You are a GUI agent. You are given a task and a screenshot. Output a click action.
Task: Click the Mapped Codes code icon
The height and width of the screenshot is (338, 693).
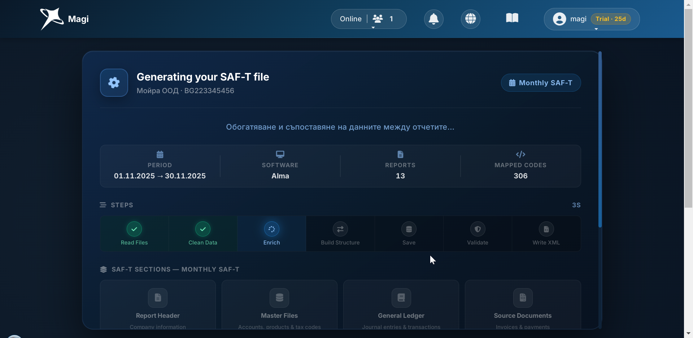tap(520, 155)
